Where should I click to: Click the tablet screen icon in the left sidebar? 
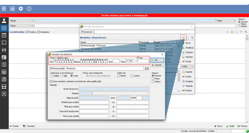coord(4,43)
